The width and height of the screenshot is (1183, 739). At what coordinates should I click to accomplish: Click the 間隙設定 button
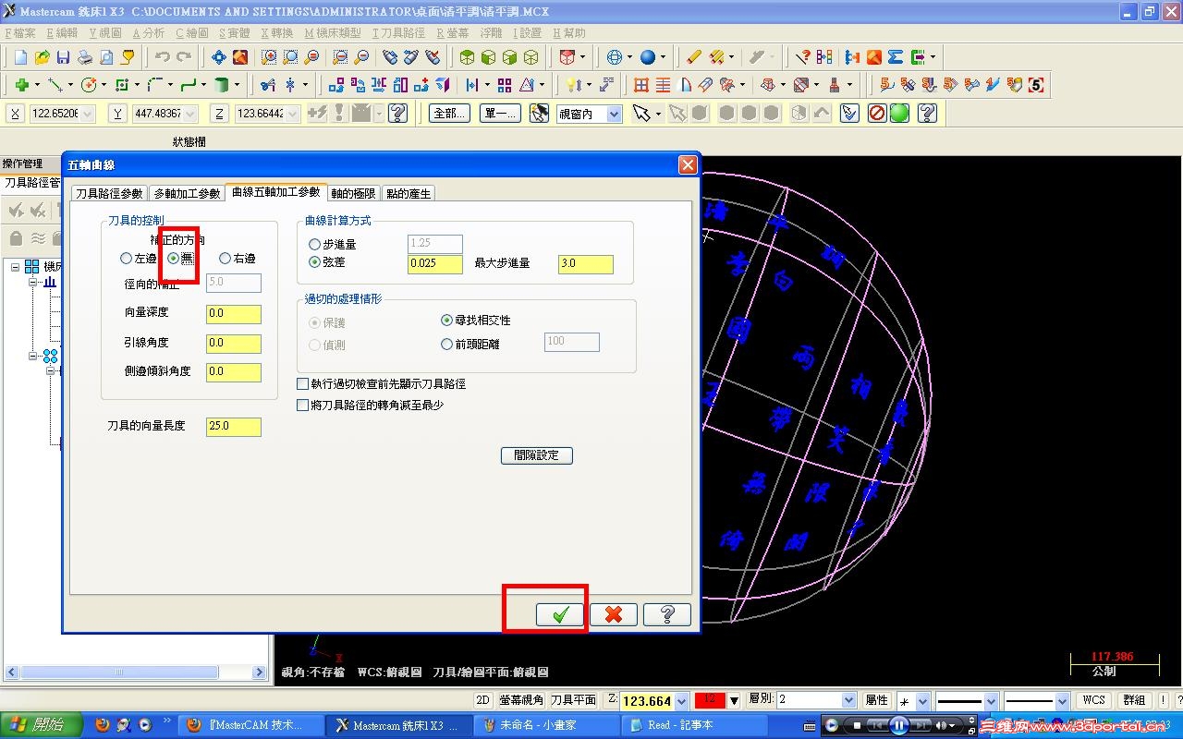[537, 455]
